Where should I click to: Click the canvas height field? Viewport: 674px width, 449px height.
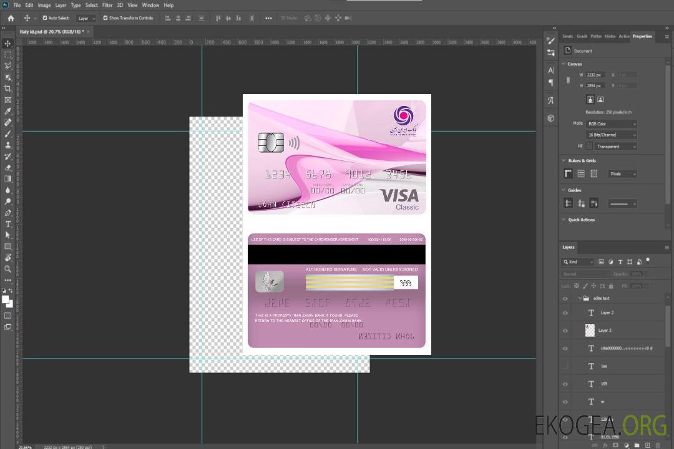point(595,86)
